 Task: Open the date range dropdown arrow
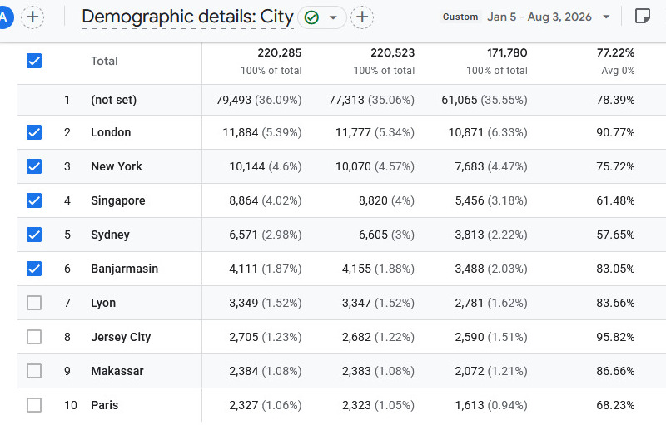click(x=606, y=17)
